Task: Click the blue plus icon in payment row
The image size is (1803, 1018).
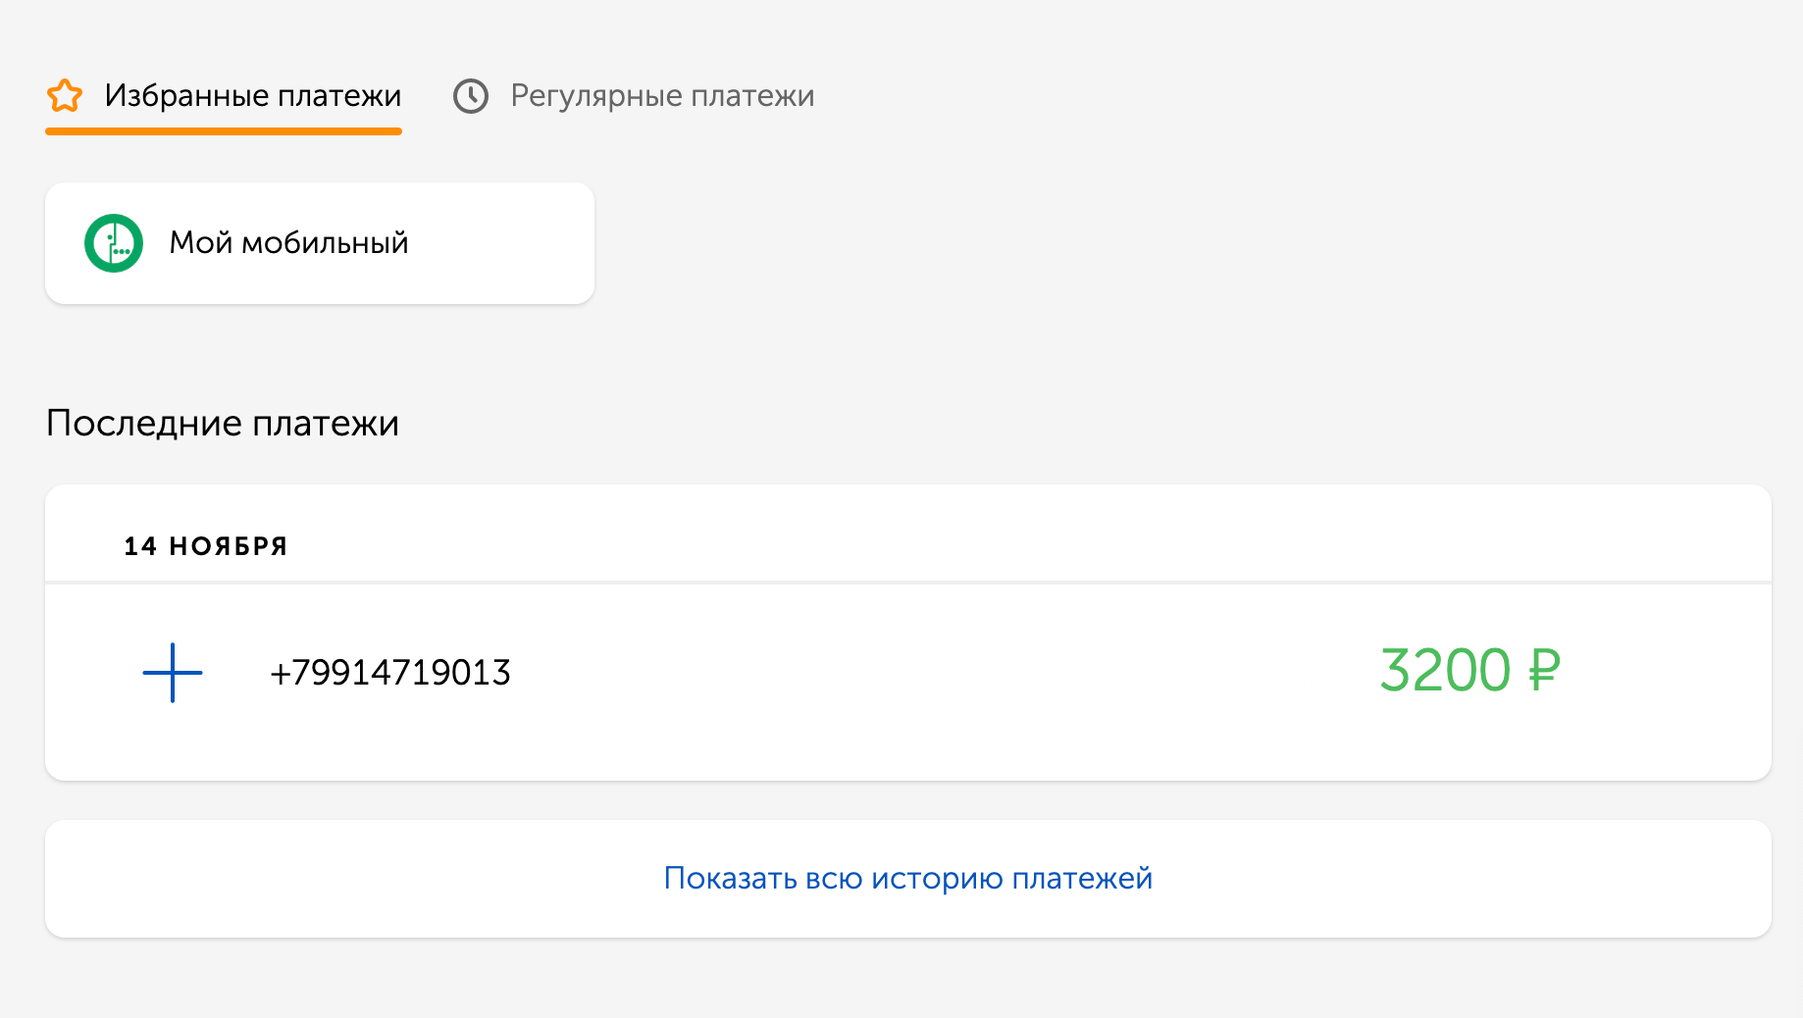Action: coord(173,673)
